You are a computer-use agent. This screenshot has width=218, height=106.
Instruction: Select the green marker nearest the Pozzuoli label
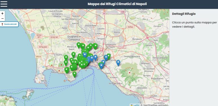(x=67, y=70)
